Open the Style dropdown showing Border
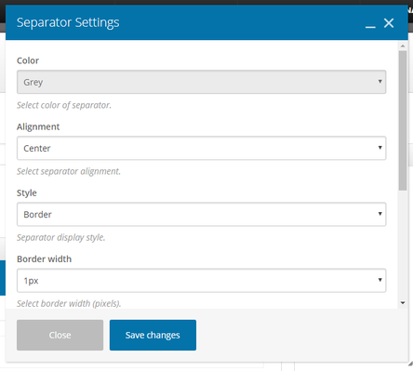 pos(201,214)
